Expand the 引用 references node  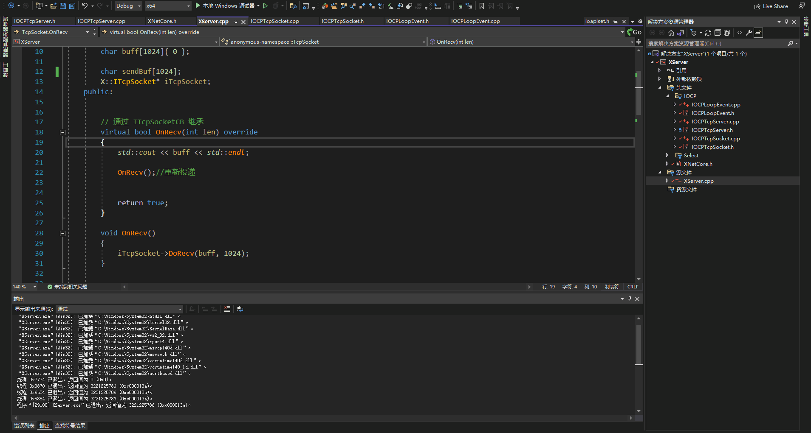(x=660, y=70)
